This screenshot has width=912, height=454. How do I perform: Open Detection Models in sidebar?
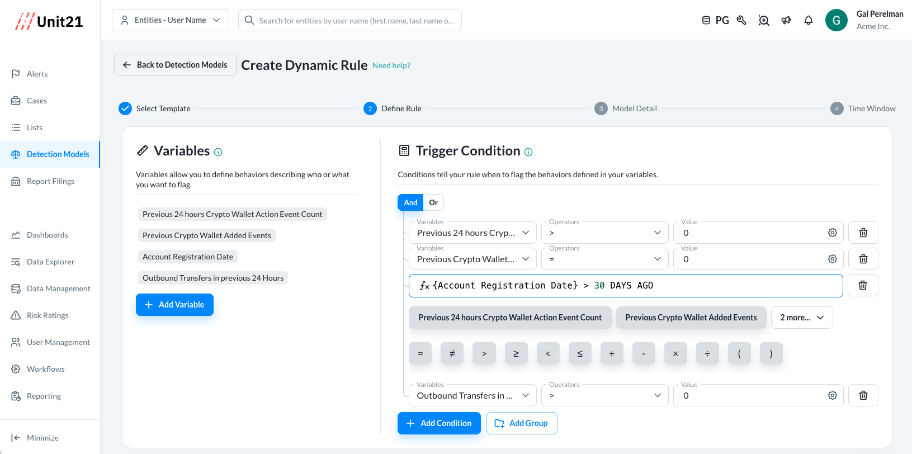(x=58, y=154)
